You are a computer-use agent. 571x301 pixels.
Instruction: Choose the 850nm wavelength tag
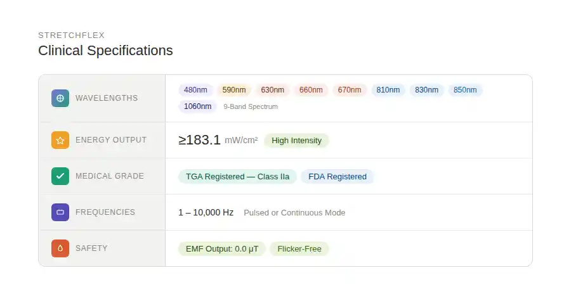[465, 90]
